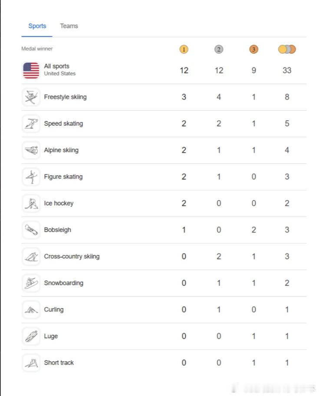This screenshot has height=396, width=319.
Task: Click the Cross-country skiing sport icon
Action: pyautogui.click(x=31, y=256)
